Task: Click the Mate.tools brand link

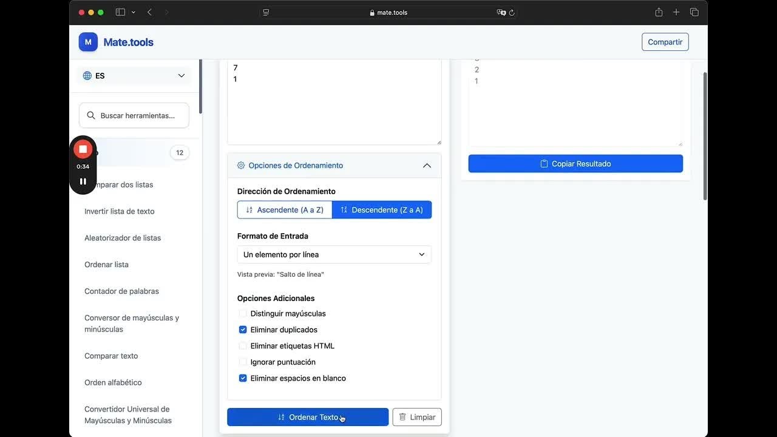Action: click(x=128, y=42)
